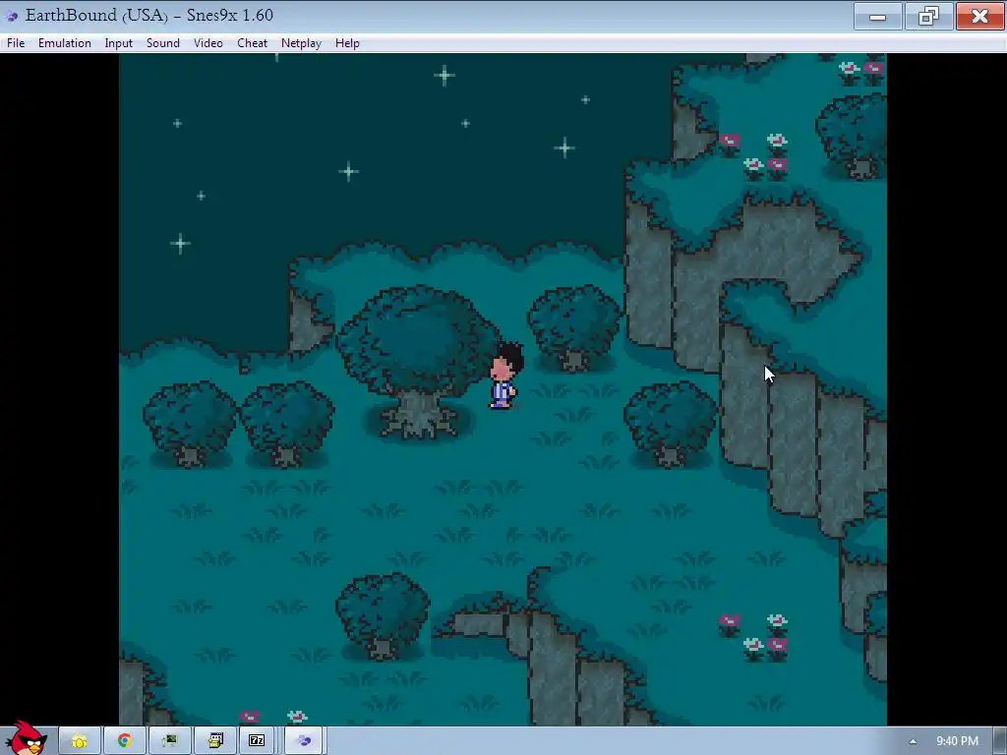Screen dimensions: 1007x755
Task: Close the Snes9x window
Action: [979, 17]
